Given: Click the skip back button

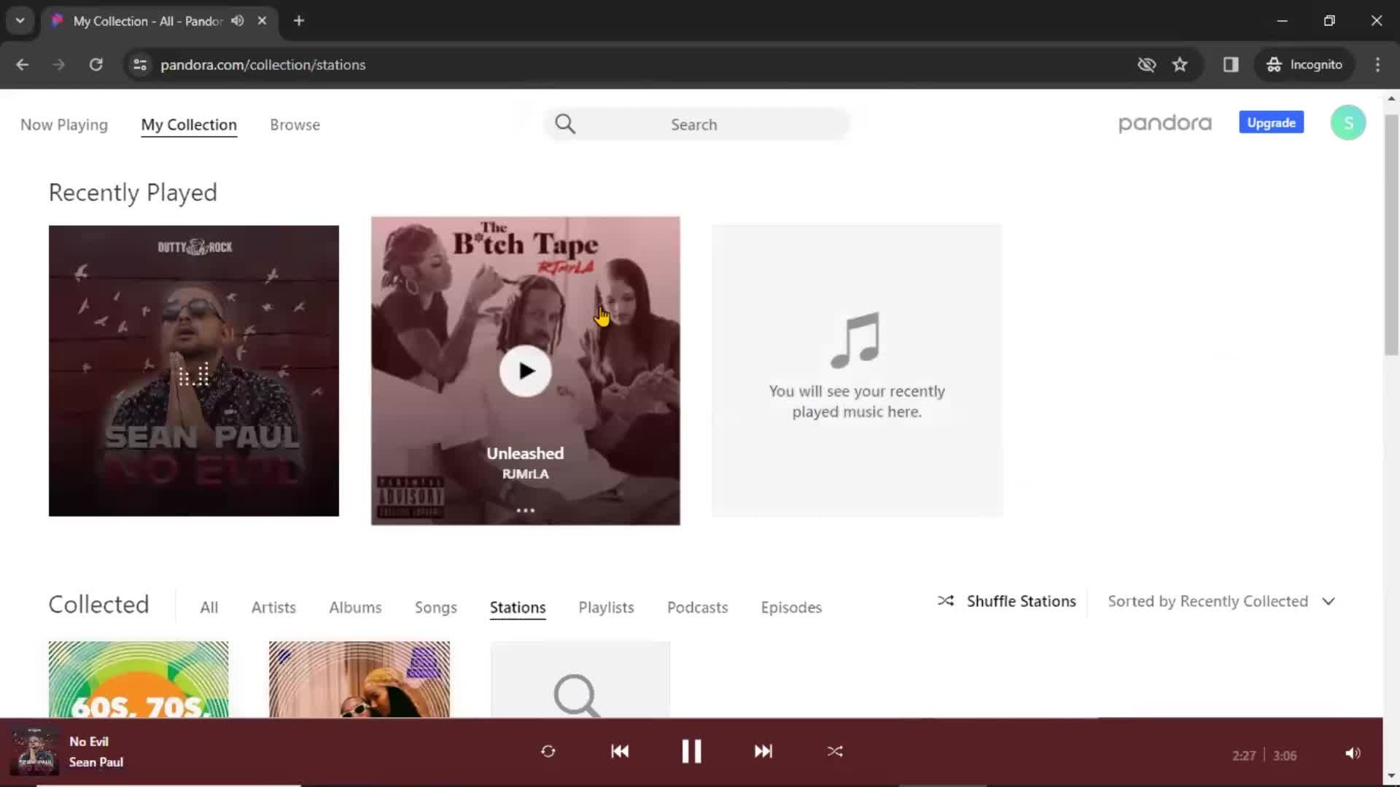Looking at the screenshot, I should click(x=619, y=751).
